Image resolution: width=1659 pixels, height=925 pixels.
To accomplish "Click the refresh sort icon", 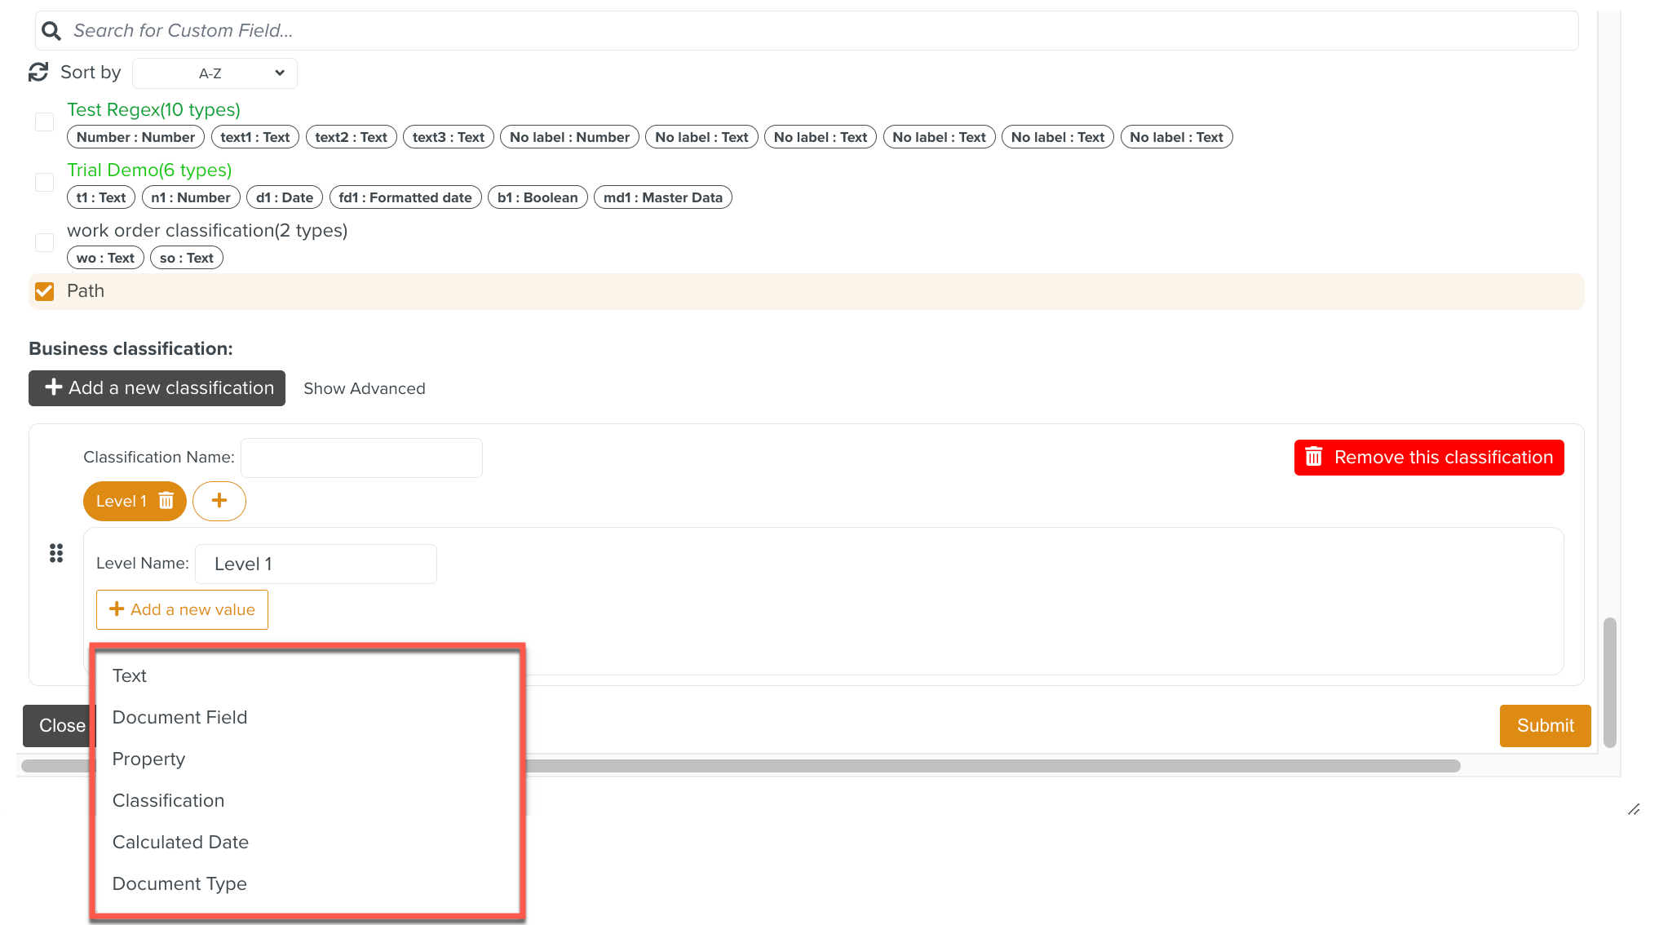I will 38,72.
